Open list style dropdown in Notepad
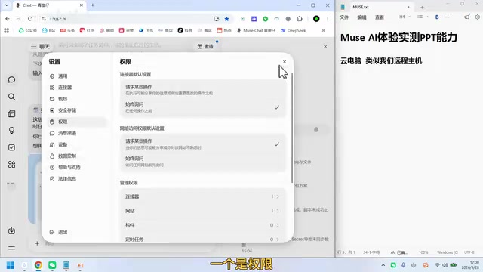This screenshot has width=483, height=272. 423,17
